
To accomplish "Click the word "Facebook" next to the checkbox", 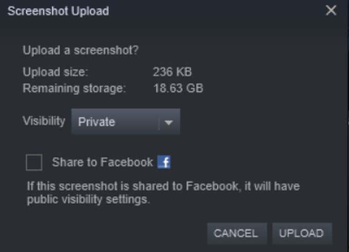I will (127, 163).
